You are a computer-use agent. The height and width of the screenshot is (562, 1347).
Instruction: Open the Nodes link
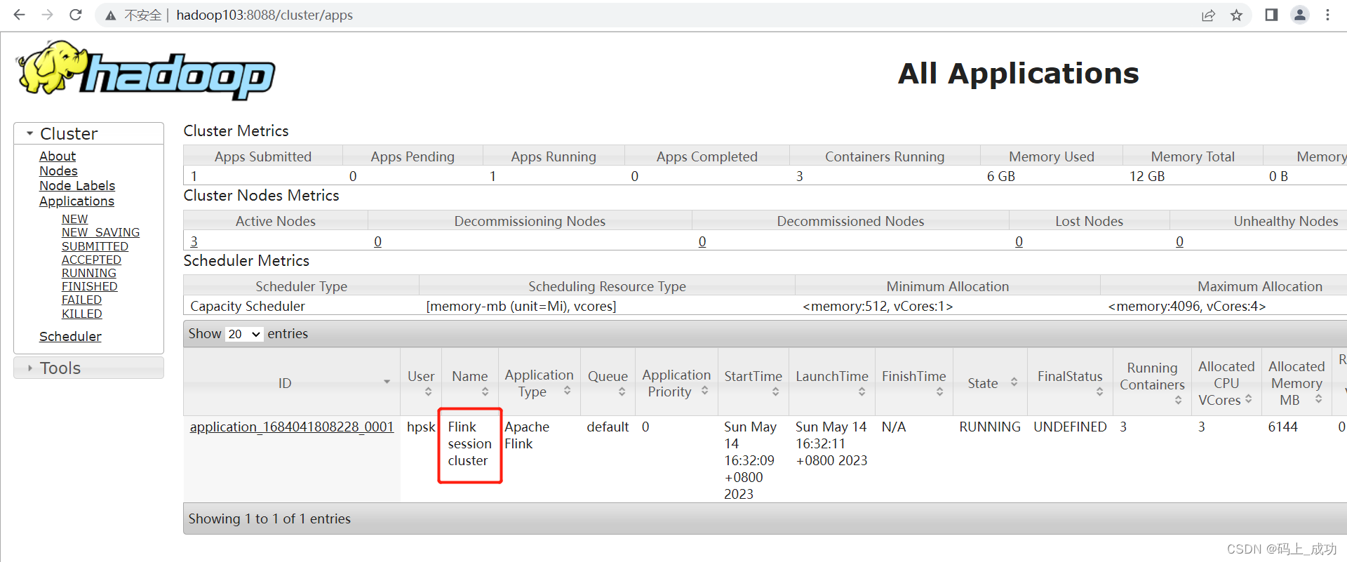point(58,170)
